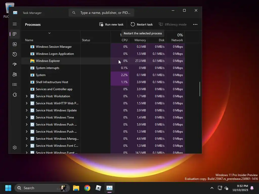259x194 pixels.
Task: Click the Windows Session Manager process icon
Action: (32, 47)
